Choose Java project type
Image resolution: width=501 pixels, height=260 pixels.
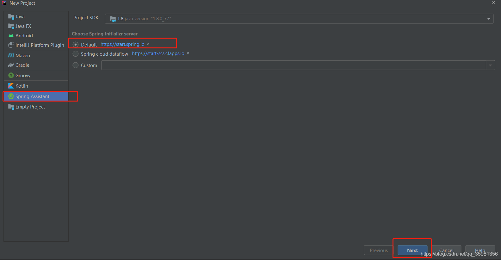pos(36,17)
